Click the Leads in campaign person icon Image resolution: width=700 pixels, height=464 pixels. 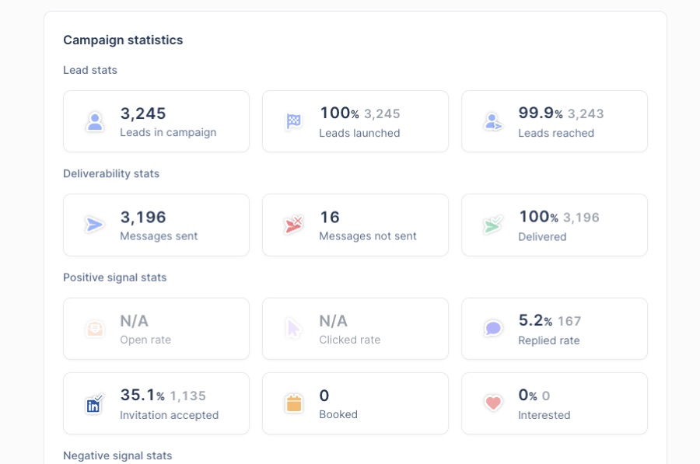click(95, 121)
